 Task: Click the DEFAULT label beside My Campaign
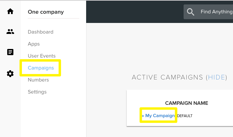point(185,116)
